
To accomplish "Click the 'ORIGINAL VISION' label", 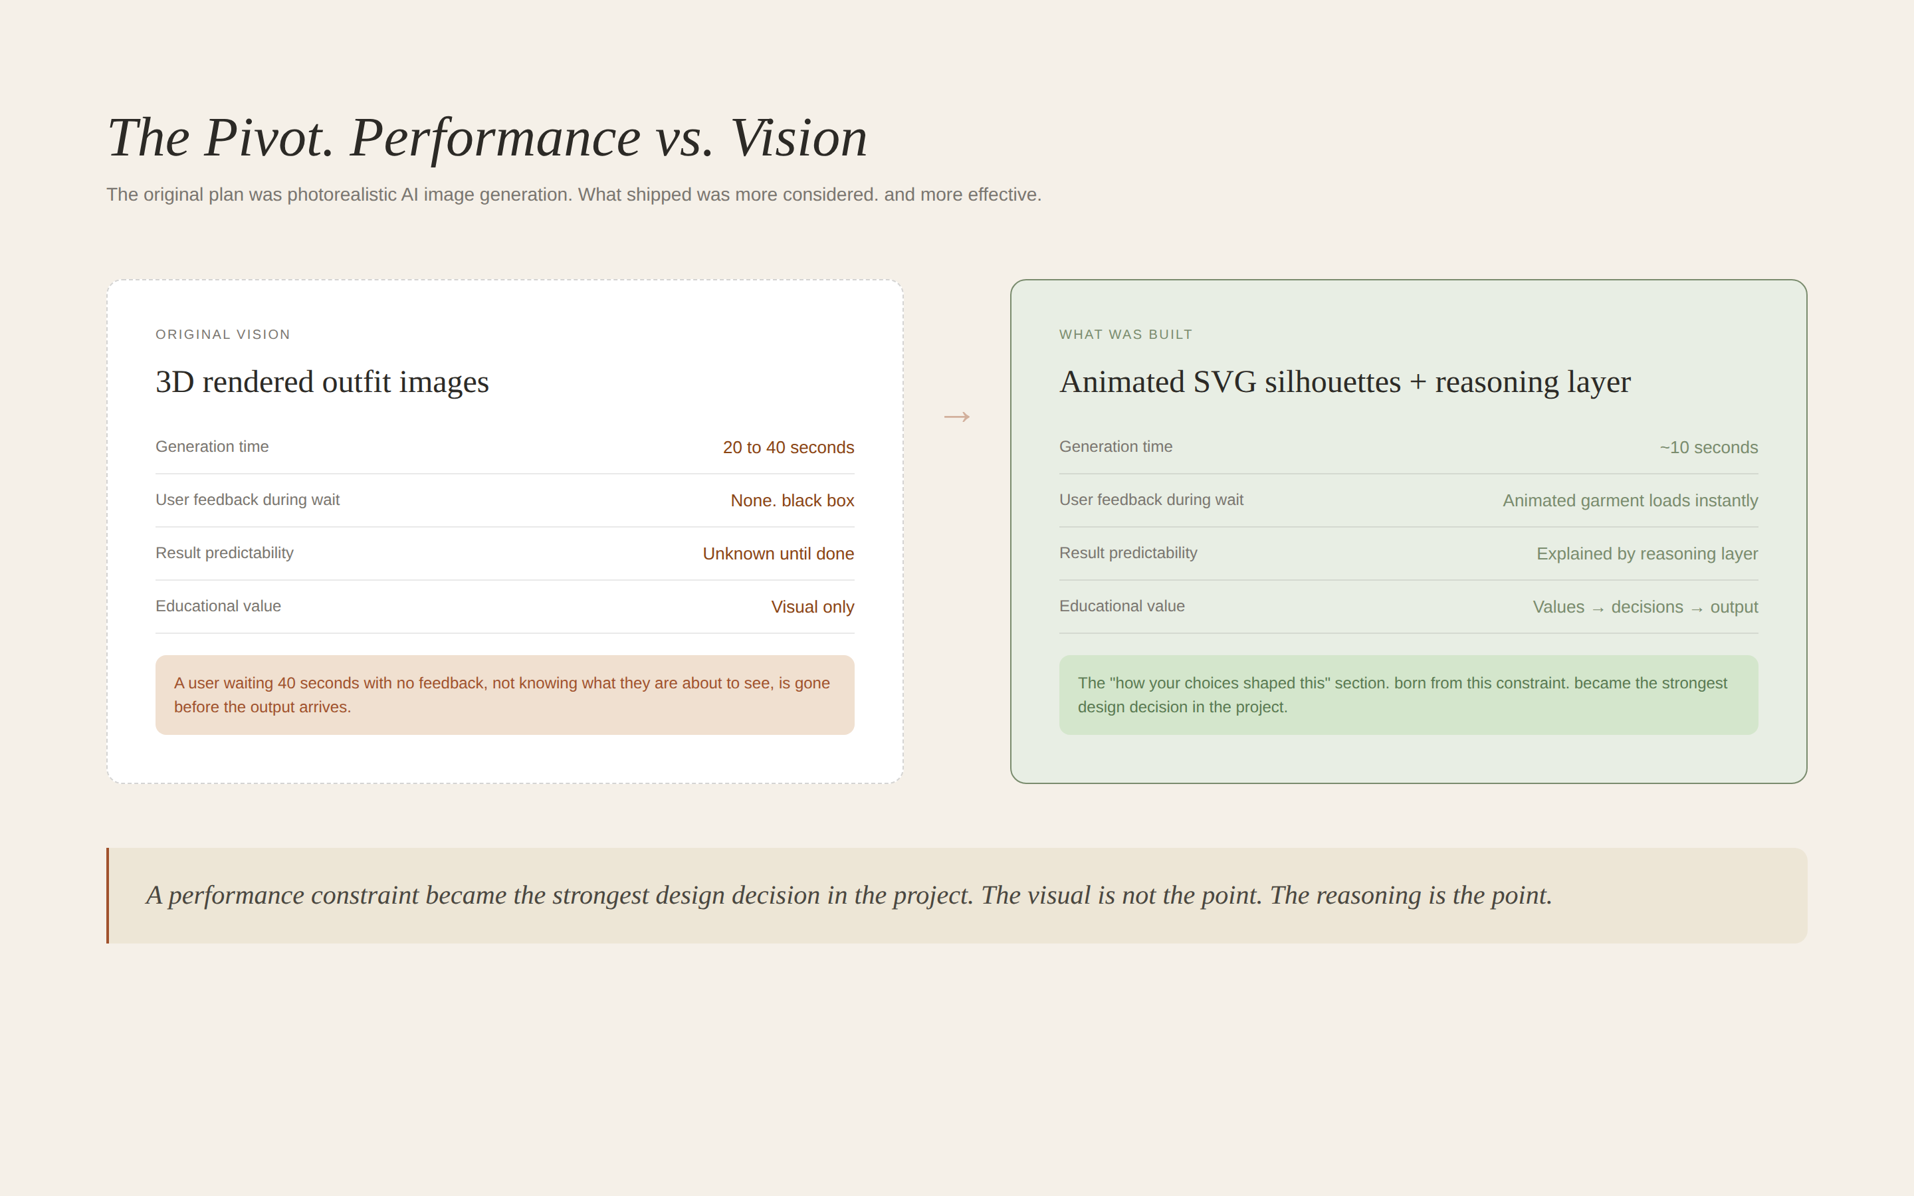I will click(x=223, y=335).
